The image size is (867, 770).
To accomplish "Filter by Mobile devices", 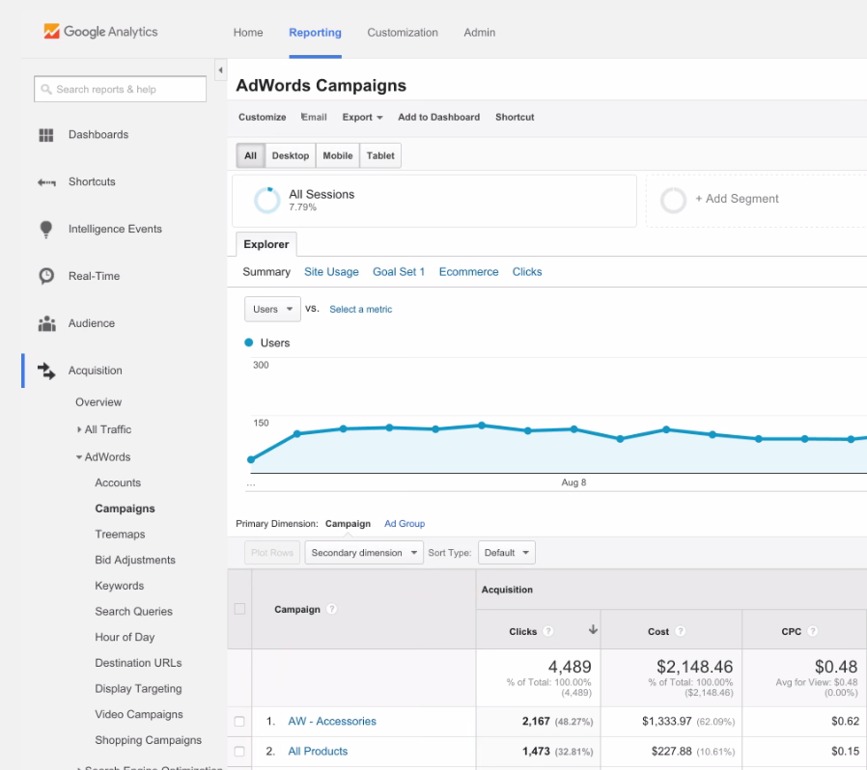I will click(338, 156).
